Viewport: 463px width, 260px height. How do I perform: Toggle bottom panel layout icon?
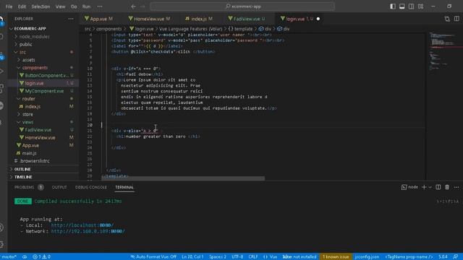click(402, 6)
